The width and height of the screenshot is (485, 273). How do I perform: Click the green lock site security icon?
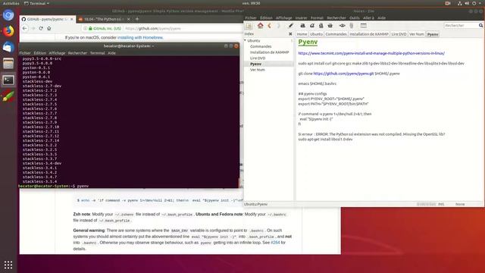click(90, 29)
